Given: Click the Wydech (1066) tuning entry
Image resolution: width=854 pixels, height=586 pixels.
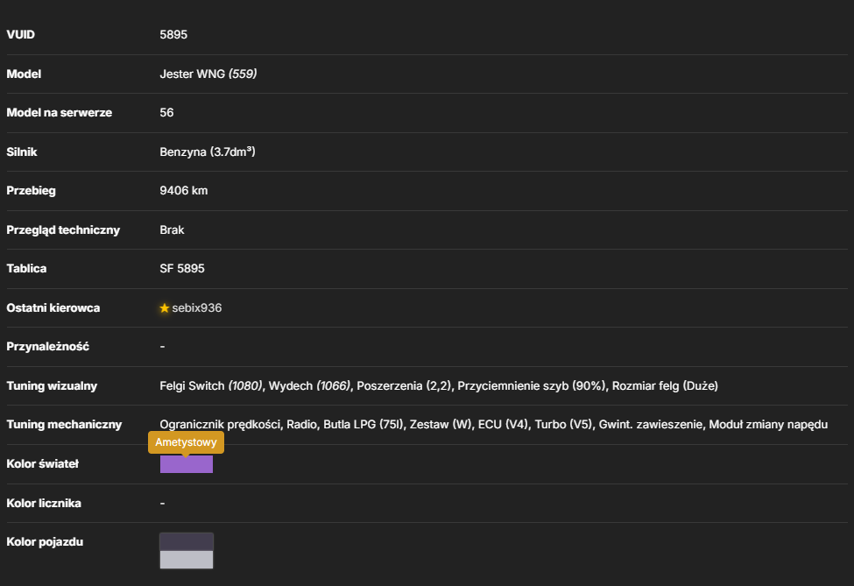Looking at the screenshot, I should (309, 386).
